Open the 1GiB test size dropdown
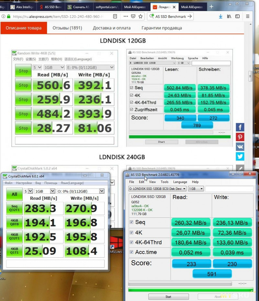This screenshot has height=301, width=259. point(45,191)
